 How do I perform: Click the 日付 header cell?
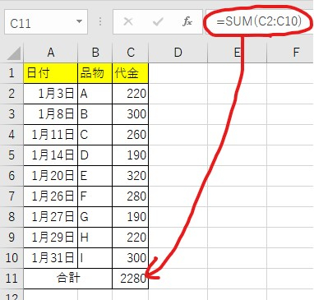(51, 73)
